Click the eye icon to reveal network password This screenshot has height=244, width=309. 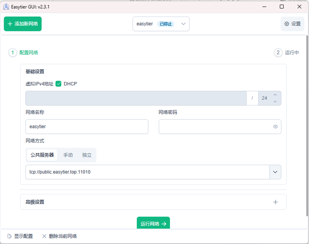pyautogui.click(x=275, y=126)
